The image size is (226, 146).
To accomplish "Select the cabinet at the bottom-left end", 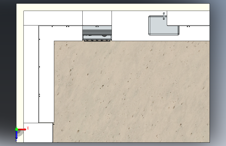I will pyautogui.click(x=38, y=133).
